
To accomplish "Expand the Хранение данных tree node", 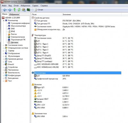I will pos(3,59).
